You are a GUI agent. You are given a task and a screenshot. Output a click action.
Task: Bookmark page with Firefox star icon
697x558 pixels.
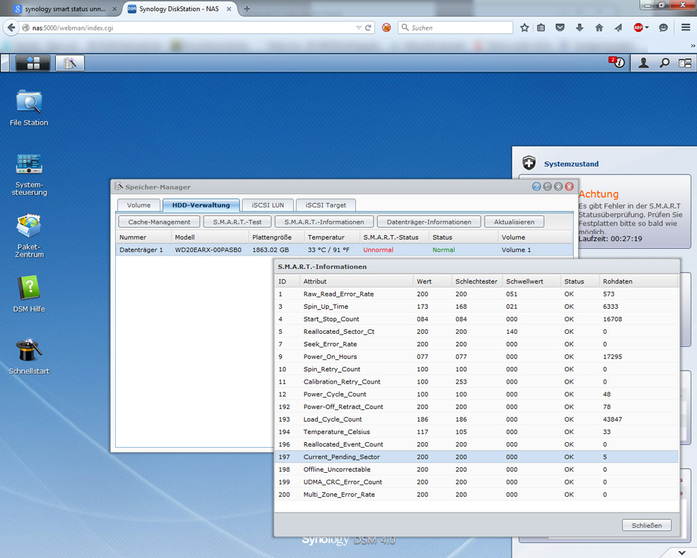[x=525, y=27]
